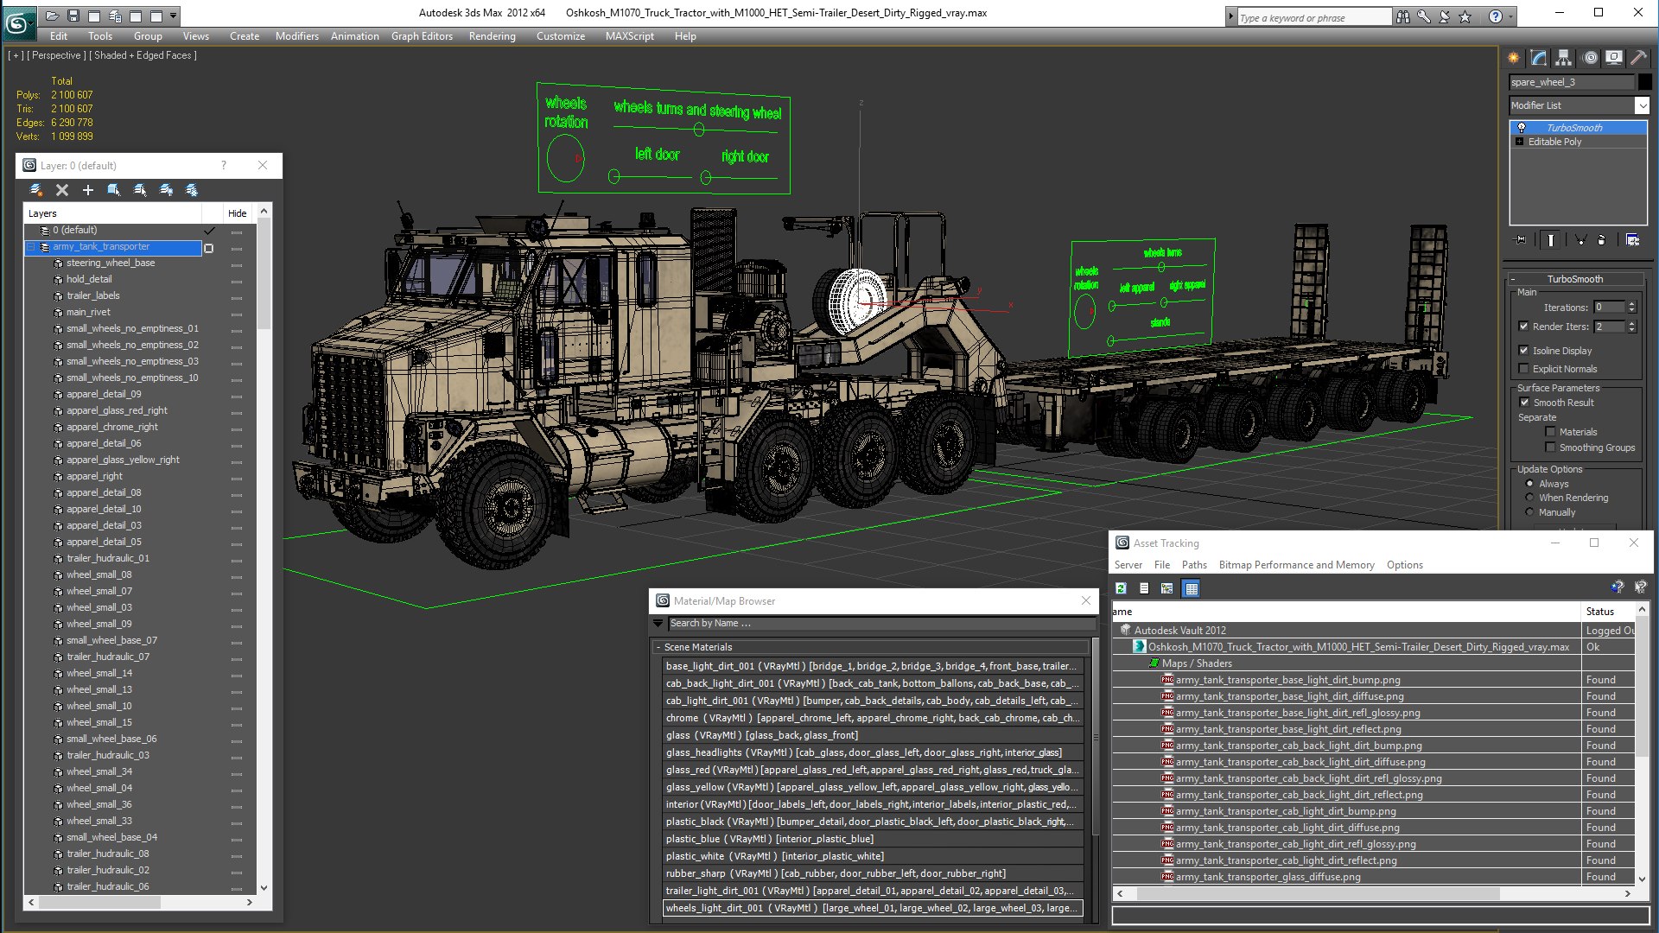Open the Display command panel tab

pos(1614,58)
